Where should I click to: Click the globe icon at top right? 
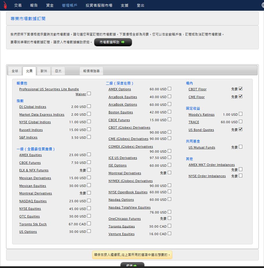coord(263,5)
